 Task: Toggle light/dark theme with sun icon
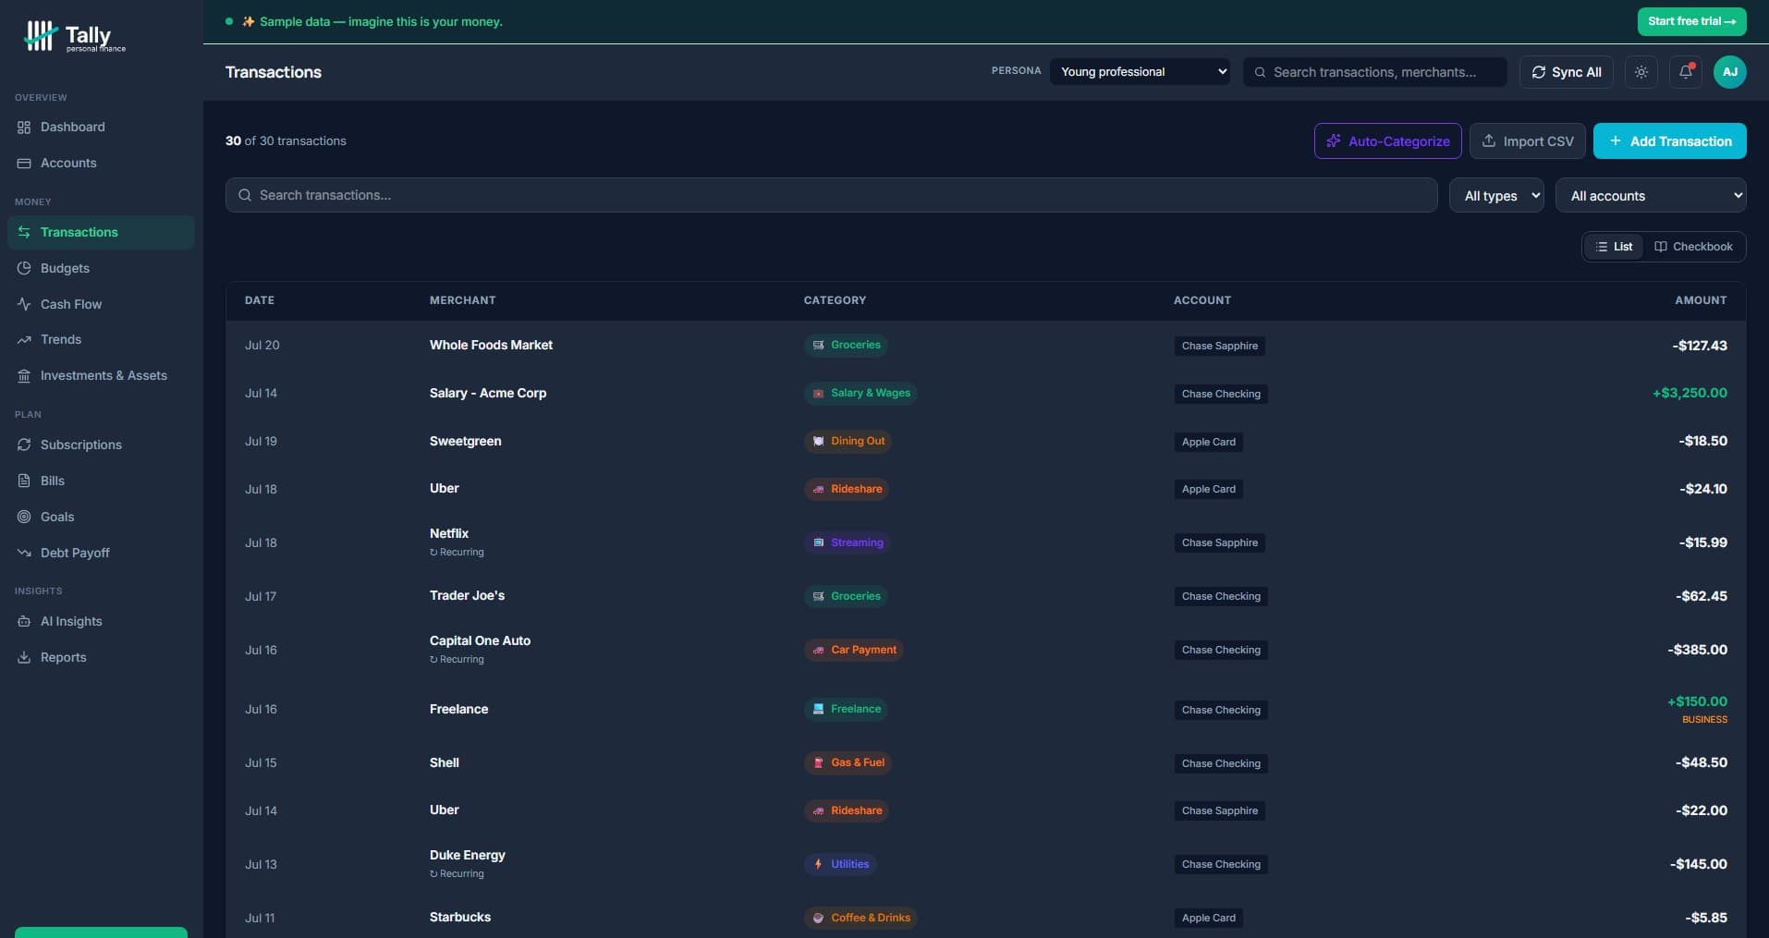click(x=1641, y=72)
